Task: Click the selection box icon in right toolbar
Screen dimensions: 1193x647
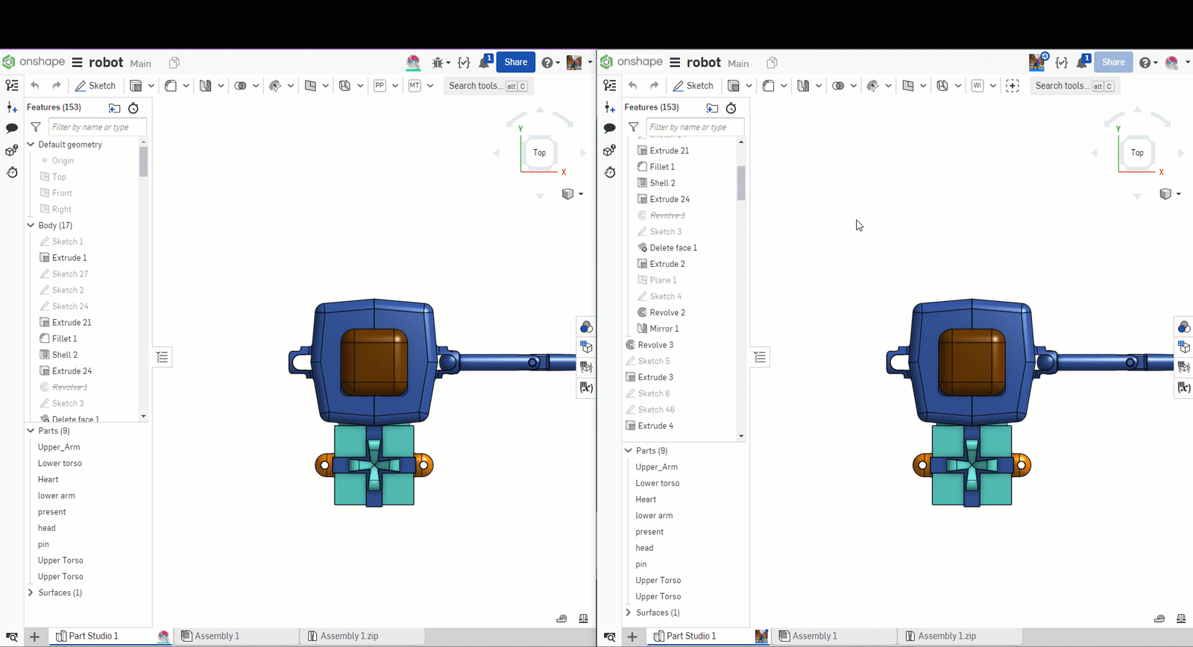Action: [1012, 86]
